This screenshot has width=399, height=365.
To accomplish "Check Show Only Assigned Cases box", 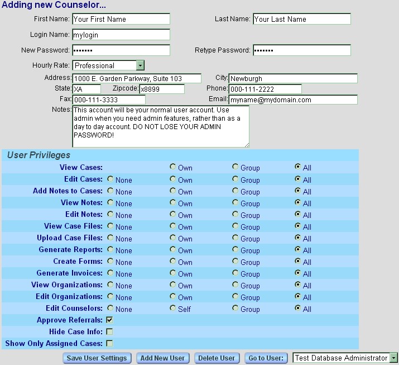I will 109,344.
